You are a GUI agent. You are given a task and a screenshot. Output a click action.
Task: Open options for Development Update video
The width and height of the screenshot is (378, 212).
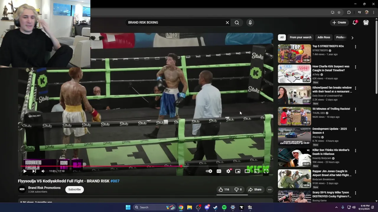click(356, 129)
